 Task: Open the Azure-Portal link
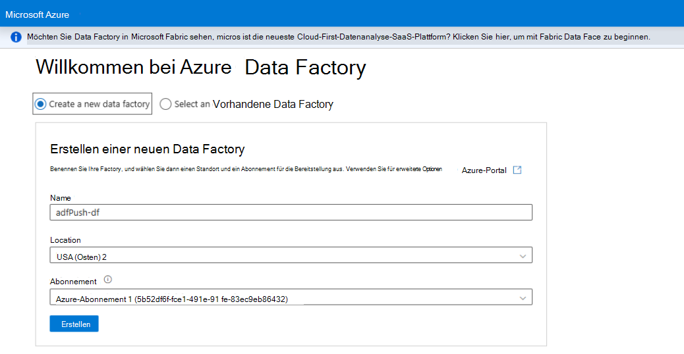[x=484, y=170]
